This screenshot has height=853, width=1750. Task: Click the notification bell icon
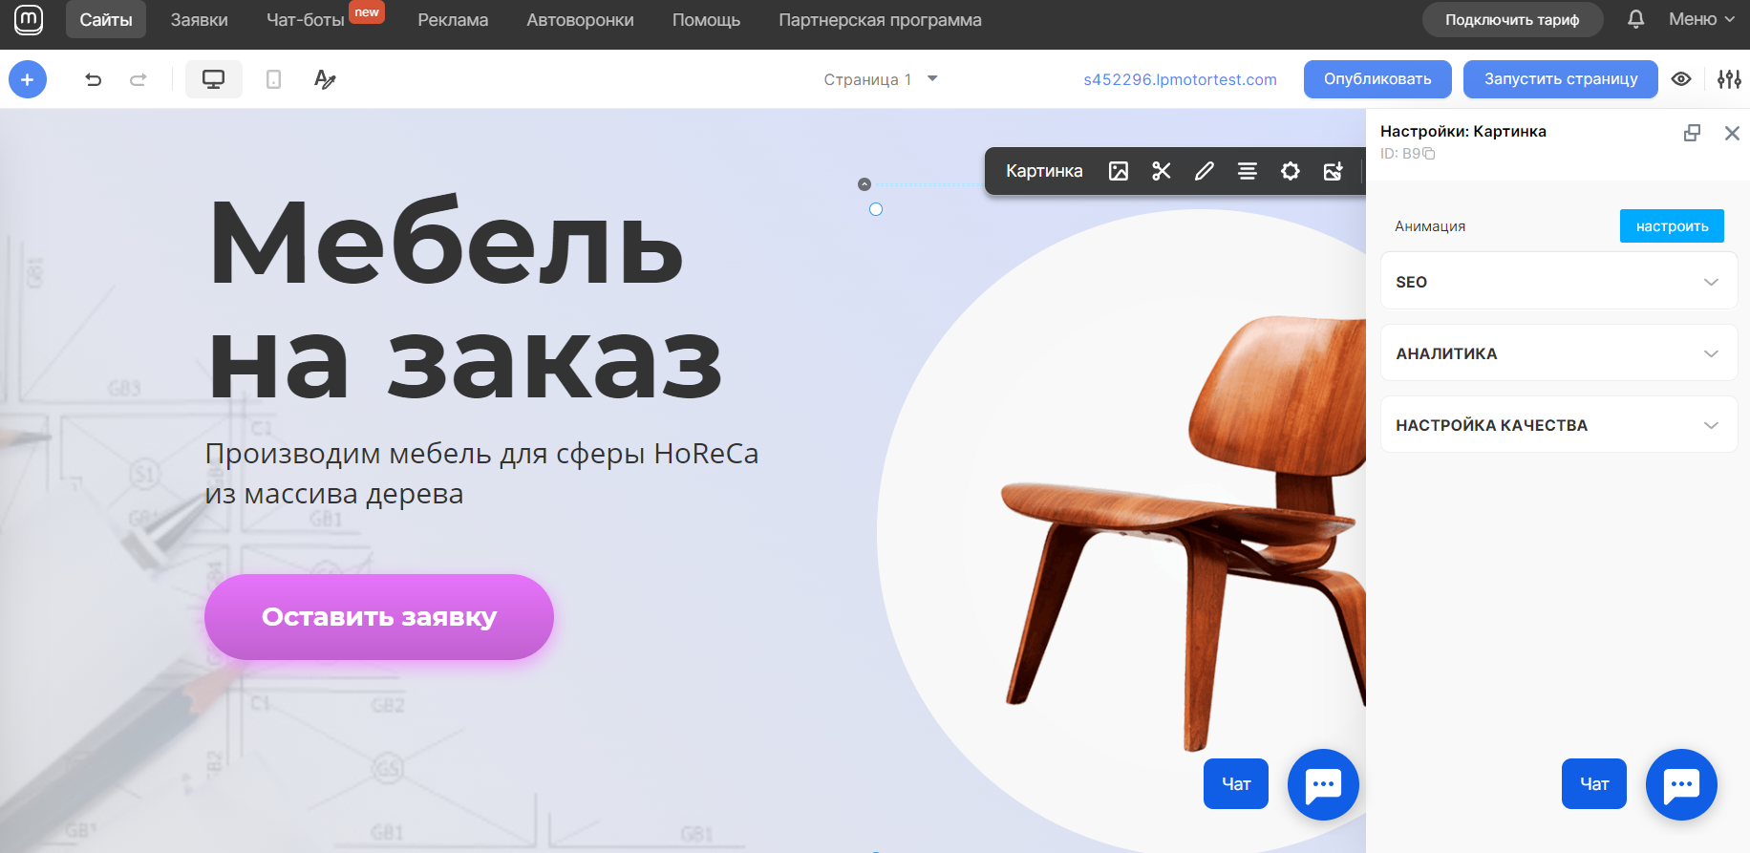[1636, 19]
